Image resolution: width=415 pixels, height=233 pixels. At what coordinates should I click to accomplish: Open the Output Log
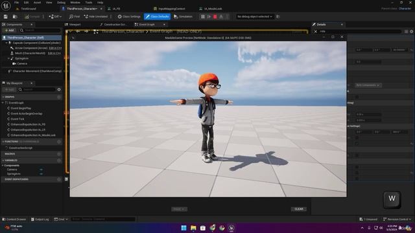click(40, 219)
